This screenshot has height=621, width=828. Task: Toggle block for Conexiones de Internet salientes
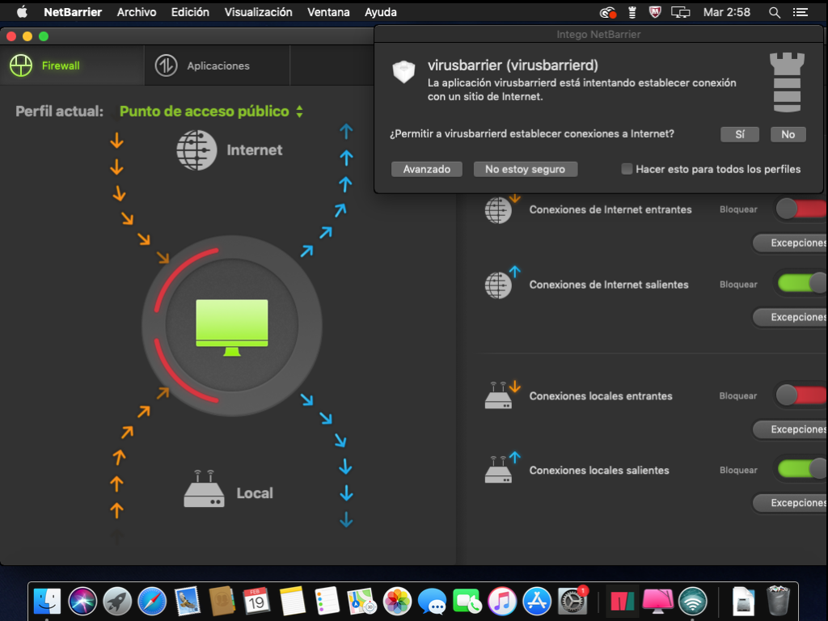point(801,284)
